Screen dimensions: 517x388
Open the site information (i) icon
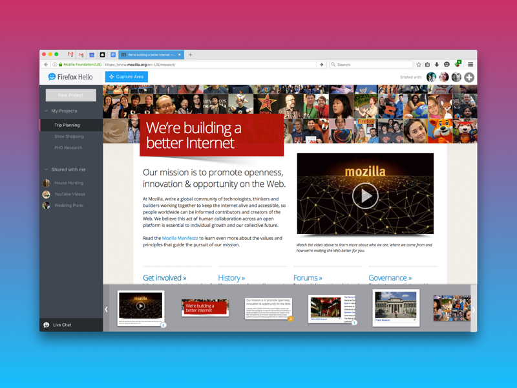coord(55,65)
